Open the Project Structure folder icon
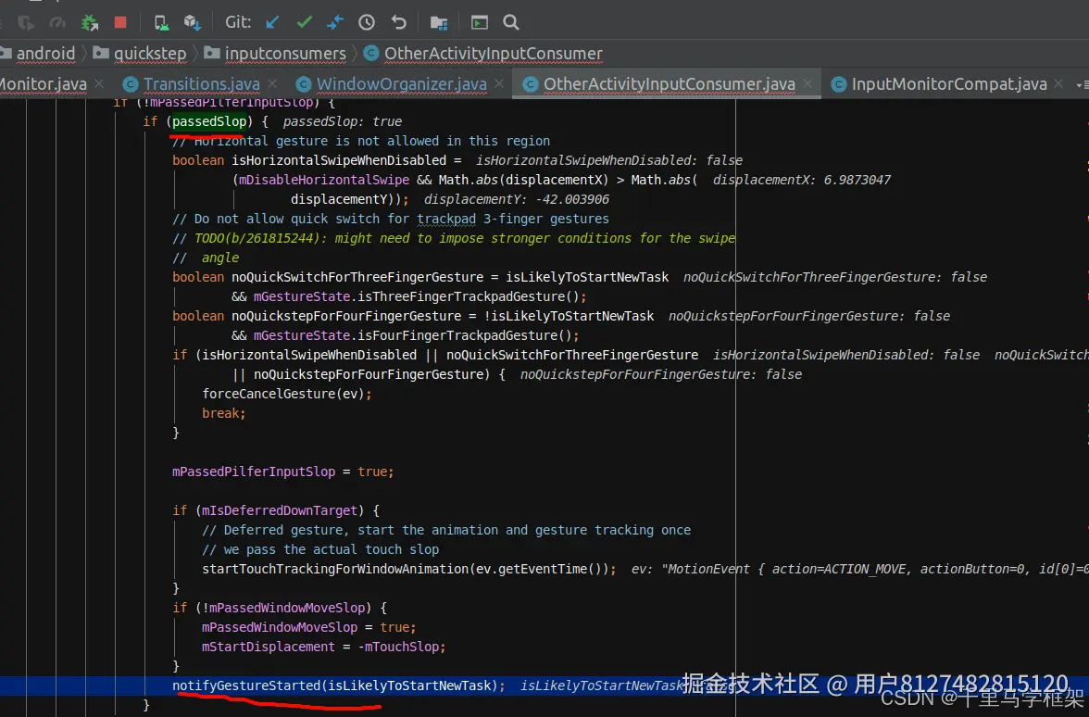 pos(439,22)
